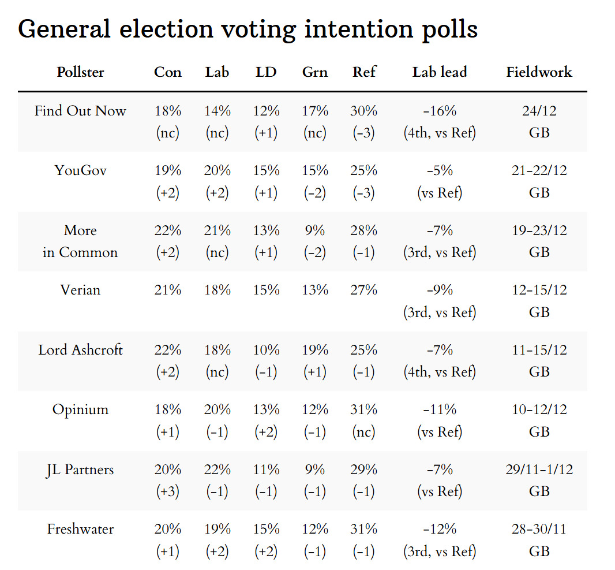Select the More in Common pollster name

click(80, 241)
